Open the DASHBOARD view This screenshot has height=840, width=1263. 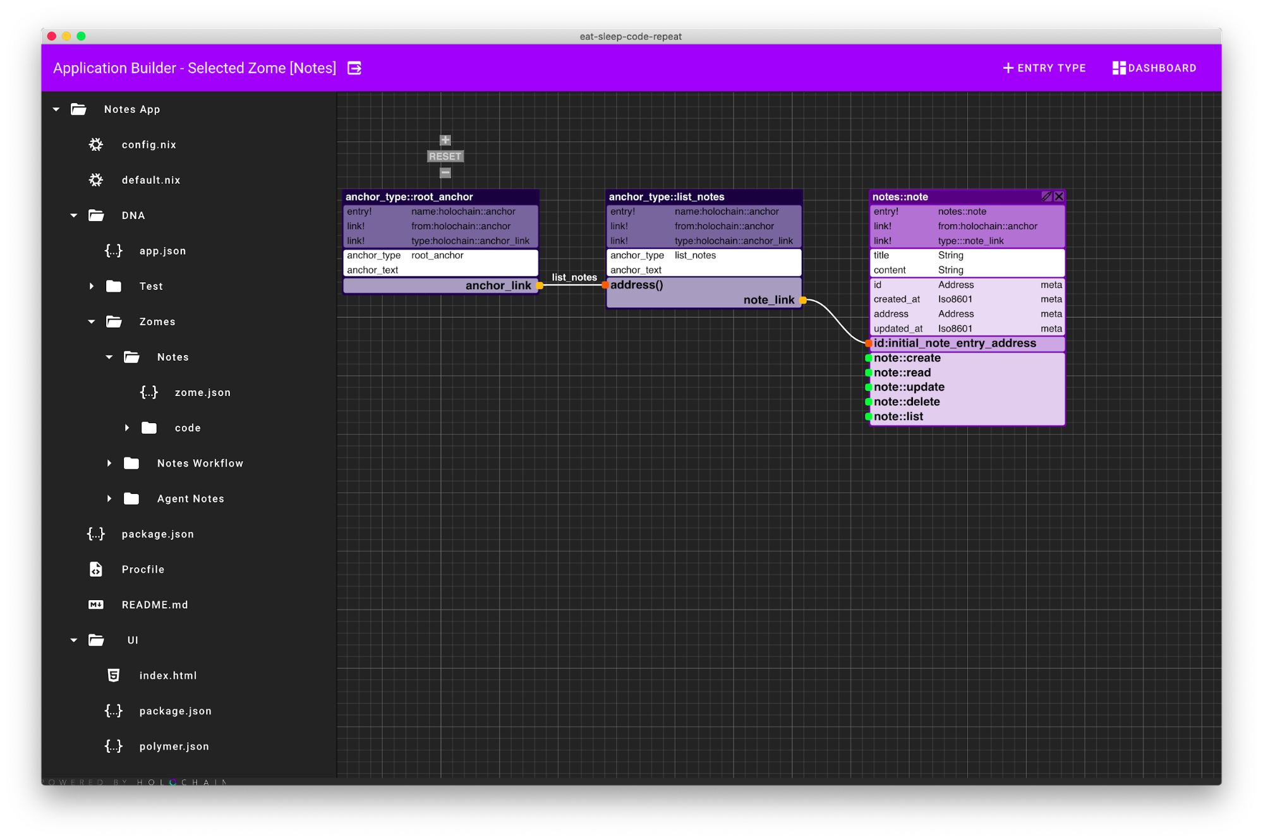1154,68
